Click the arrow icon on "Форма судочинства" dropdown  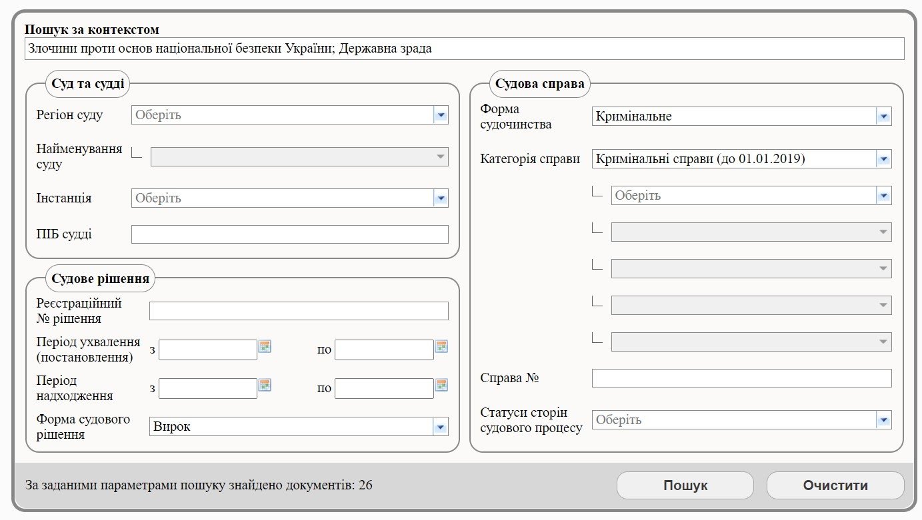(x=884, y=115)
